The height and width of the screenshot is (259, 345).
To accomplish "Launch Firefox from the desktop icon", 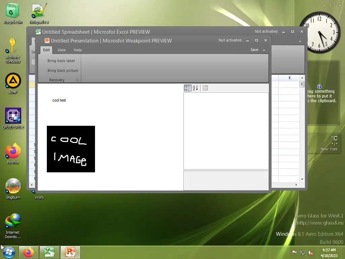I will click(x=13, y=153).
